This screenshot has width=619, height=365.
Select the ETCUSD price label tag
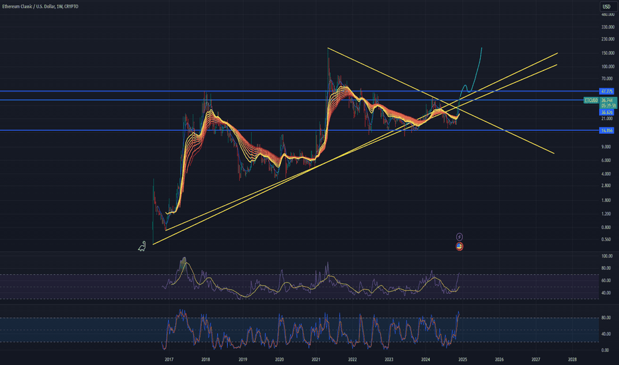(x=591, y=100)
